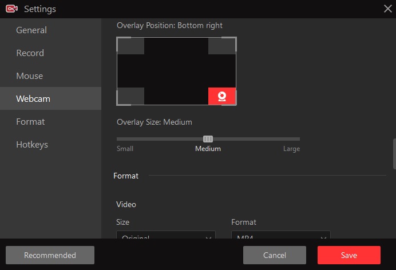Screen dimensions: 396x270
Task: Click the Format section header
Action: [x=126, y=176]
